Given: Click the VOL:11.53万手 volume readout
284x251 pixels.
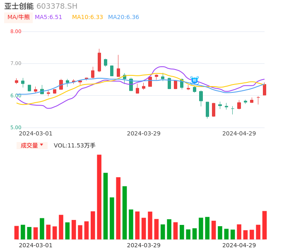Looking at the screenshot, I should 75,145.
